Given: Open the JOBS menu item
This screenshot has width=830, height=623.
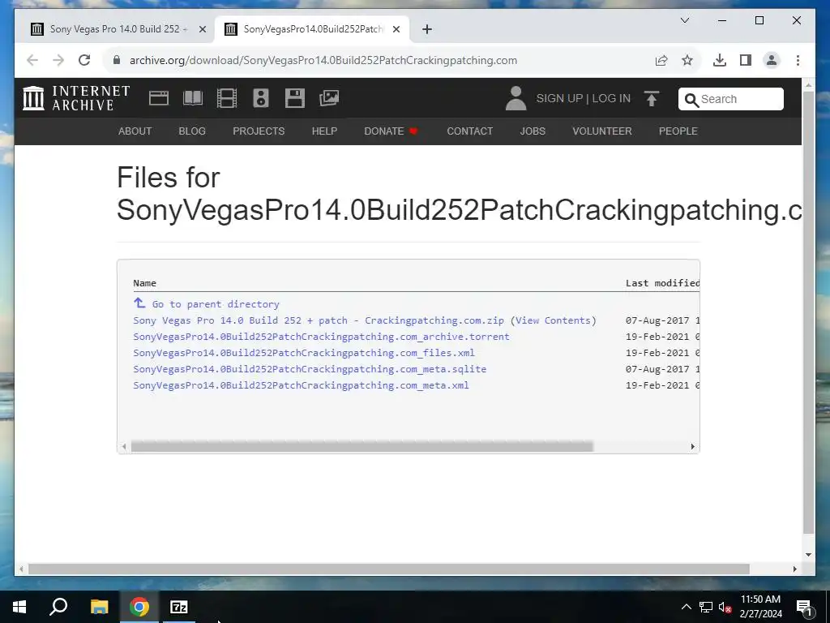Looking at the screenshot, I should tap(533, 131).
